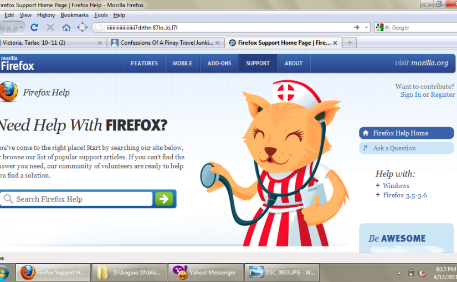The width and height of the screenshot is (457, 282).
Task: Close the Firefox Support Home Page tab
Action: tap(335, 43)
